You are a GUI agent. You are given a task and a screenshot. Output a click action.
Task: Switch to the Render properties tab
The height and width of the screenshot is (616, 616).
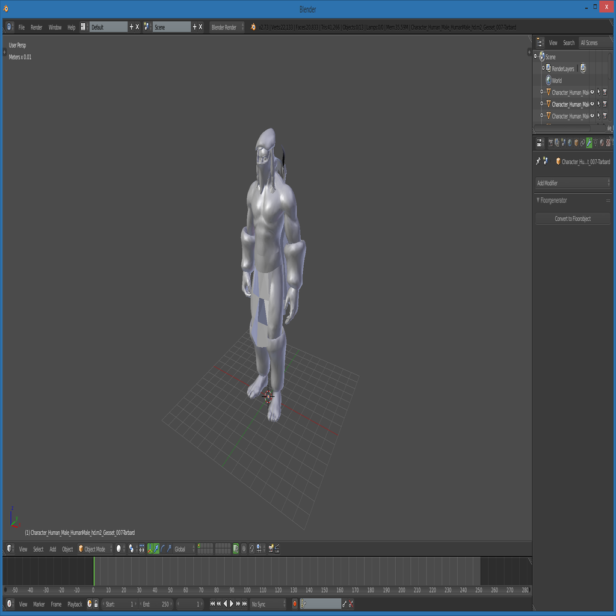[551, 143]
